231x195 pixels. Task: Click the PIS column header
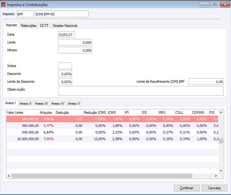(213, 112)
